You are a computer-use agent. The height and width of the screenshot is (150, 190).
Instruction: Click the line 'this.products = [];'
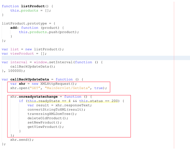[30, 10]
